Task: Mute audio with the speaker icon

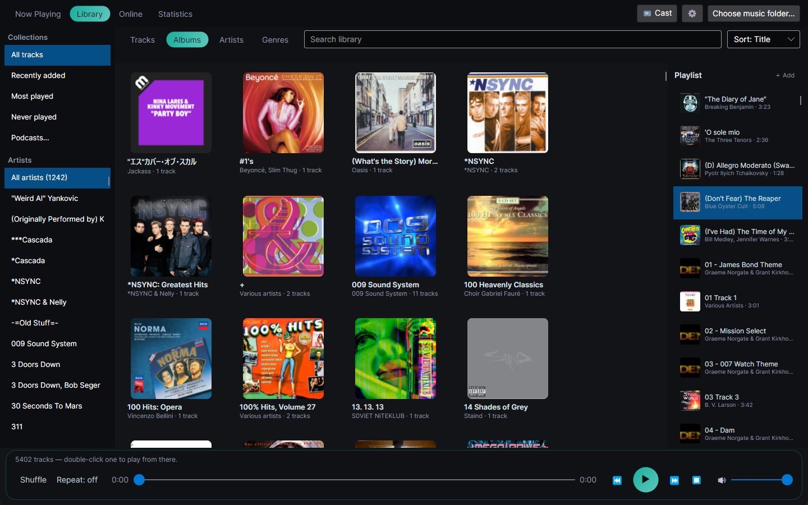Action: [x=722, y=480]
